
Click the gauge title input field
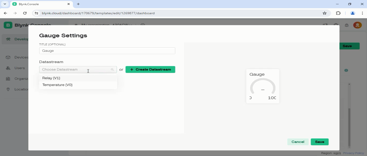click(x=107, y=51)
